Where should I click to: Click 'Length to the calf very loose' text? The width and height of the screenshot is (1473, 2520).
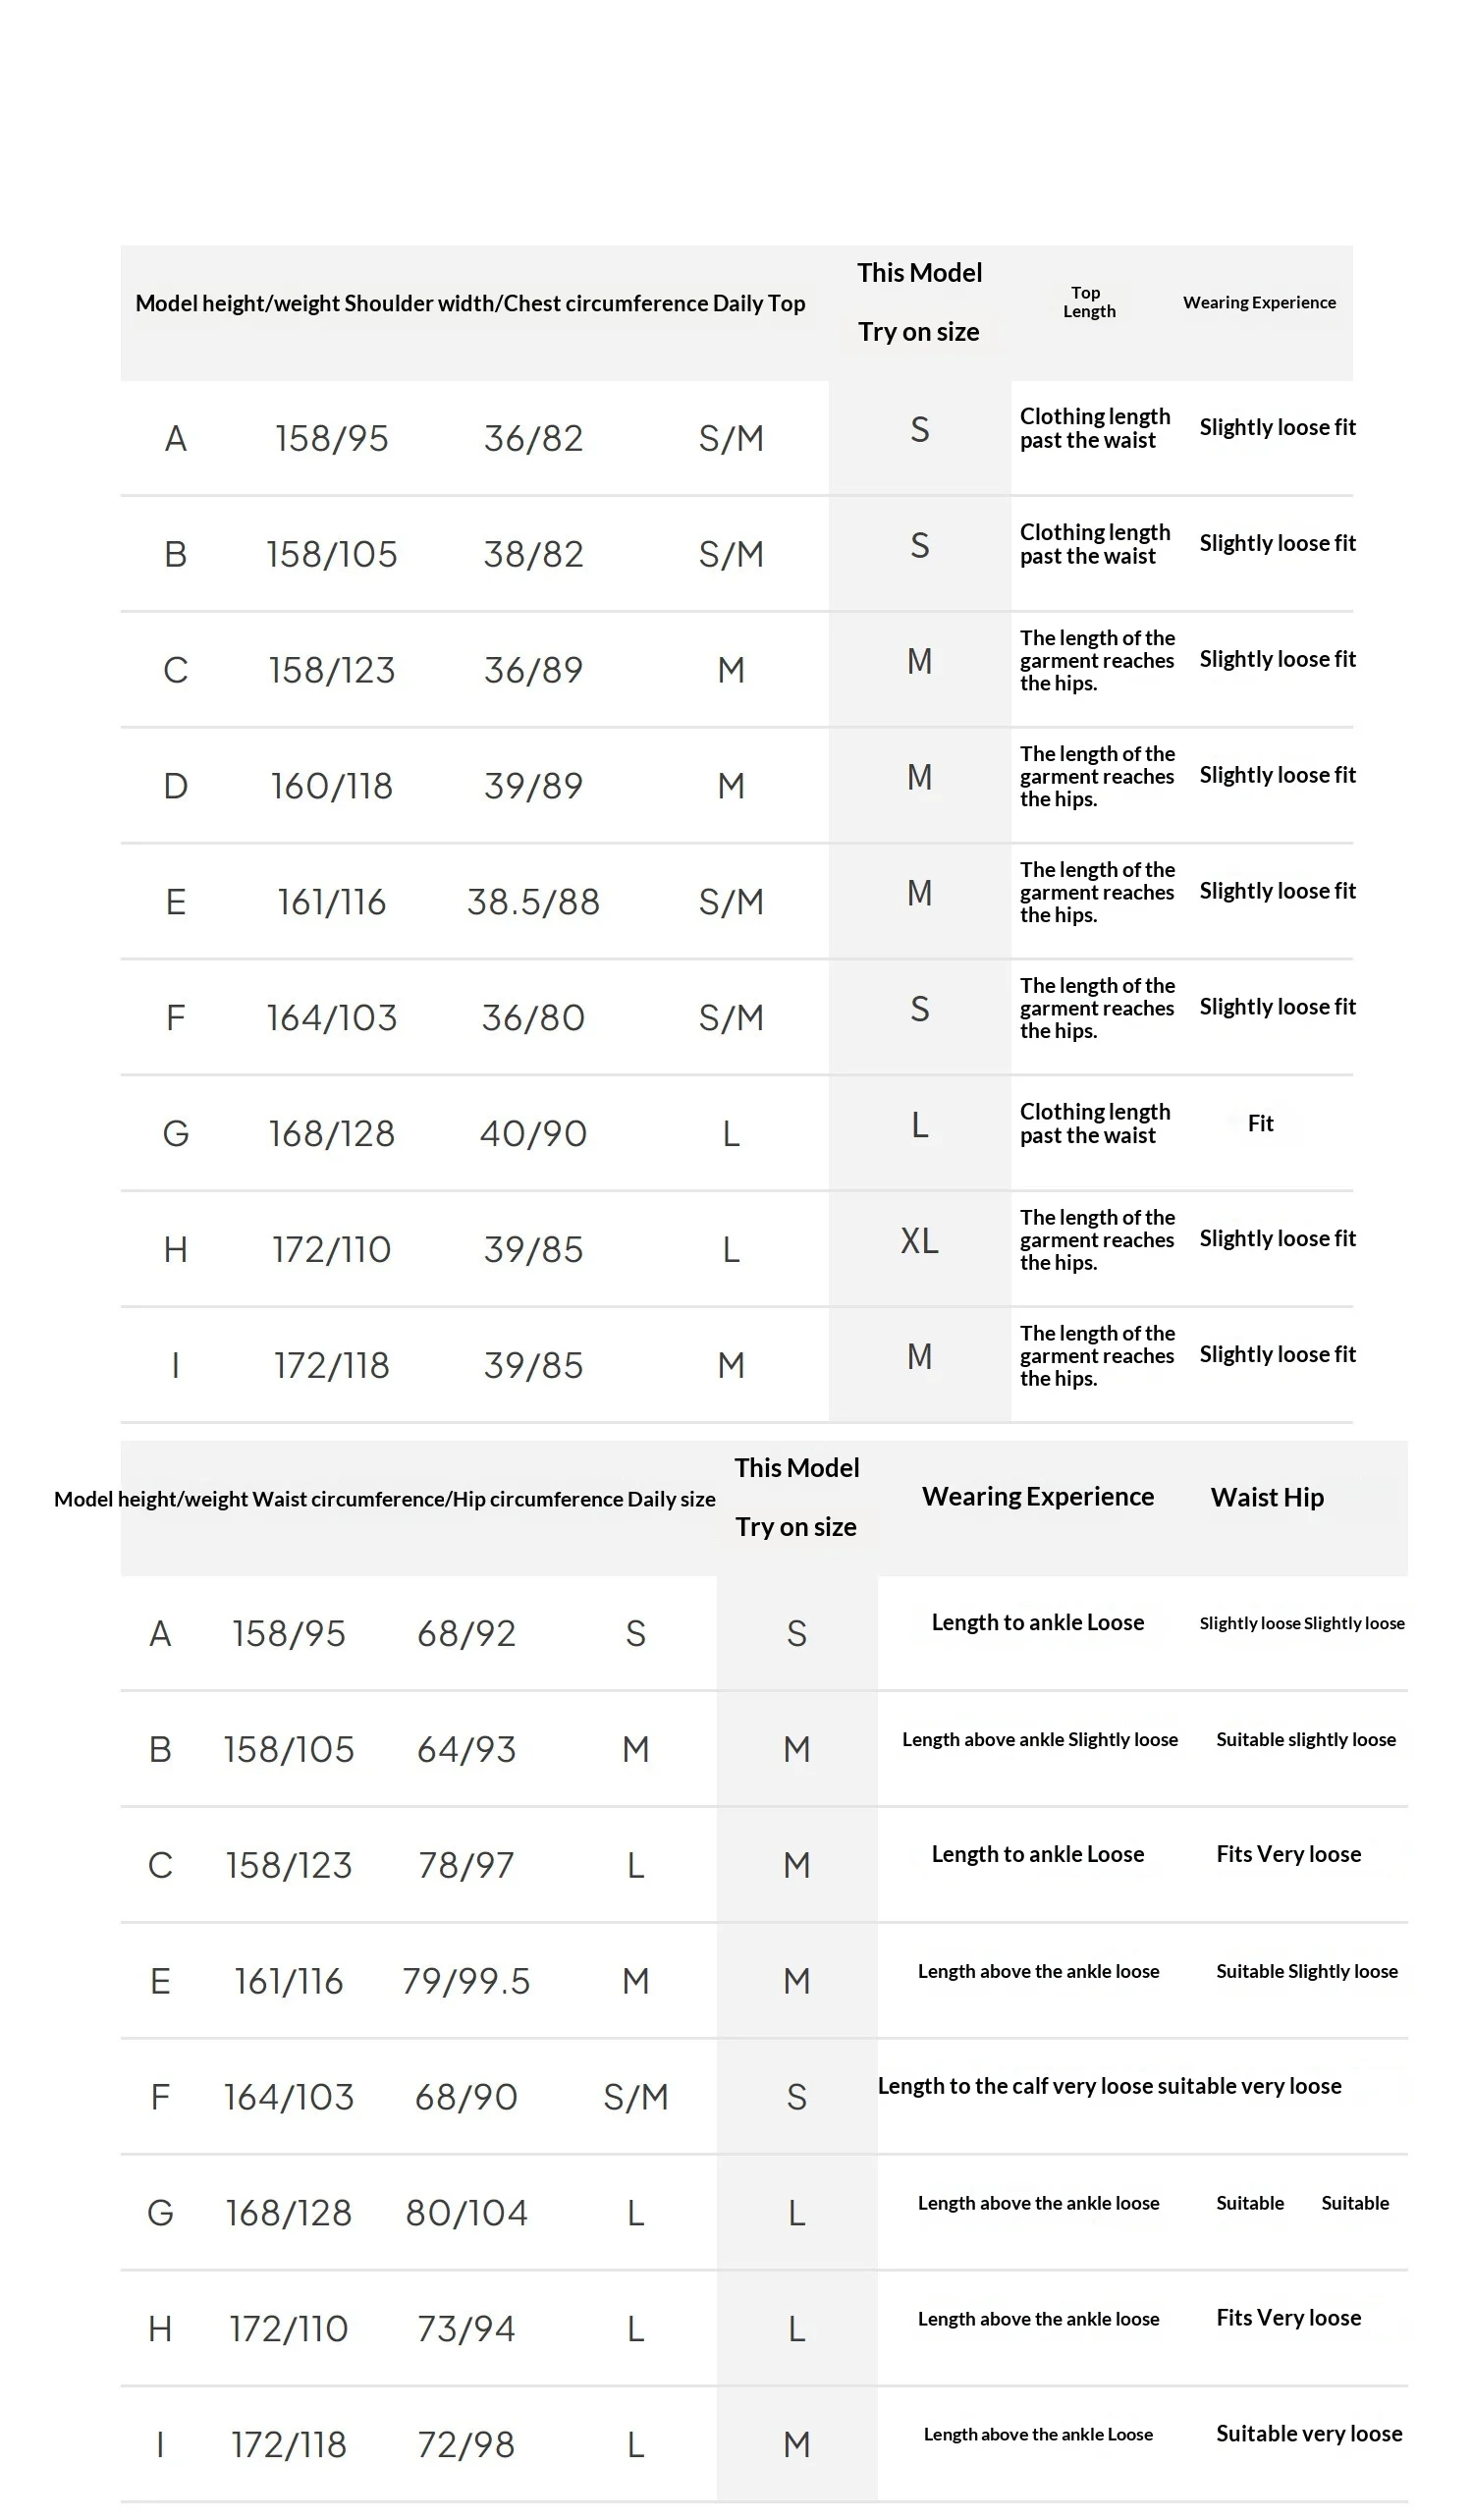click(1015, 2086)
